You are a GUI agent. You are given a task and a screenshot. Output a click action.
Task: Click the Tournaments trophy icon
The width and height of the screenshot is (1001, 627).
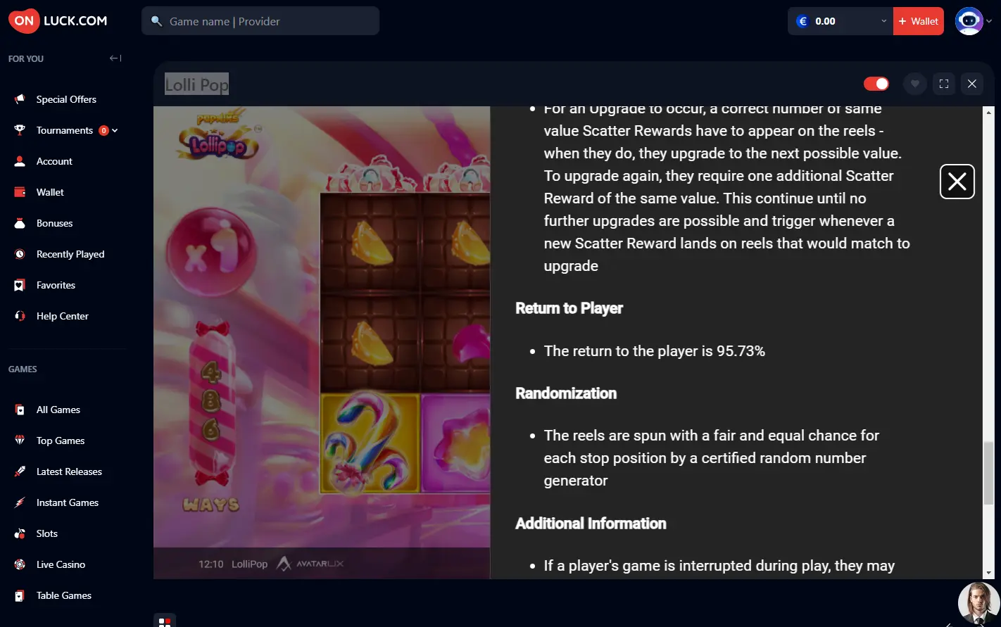(x=20, y=130)
